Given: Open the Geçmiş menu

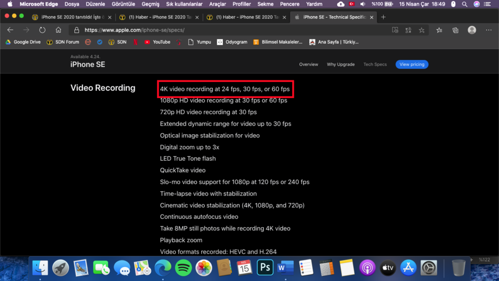Looking at the screenshot, I should pos(150,4).
